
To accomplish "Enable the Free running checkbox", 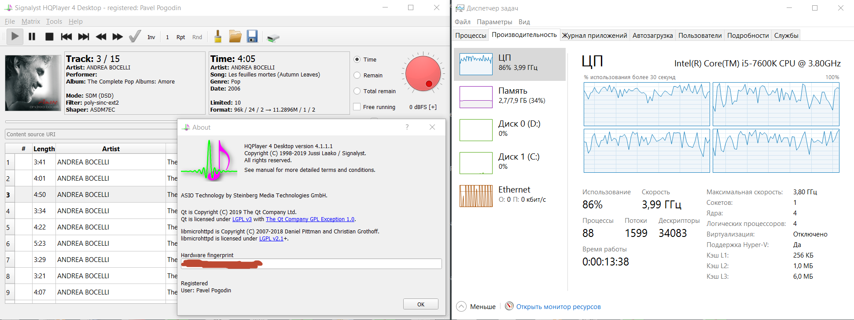I will click(357, 107).
